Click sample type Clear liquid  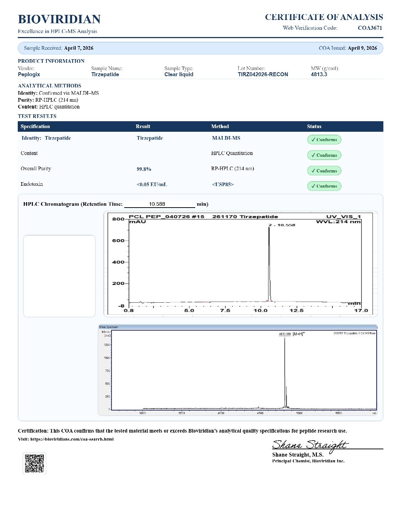(179, 74)
